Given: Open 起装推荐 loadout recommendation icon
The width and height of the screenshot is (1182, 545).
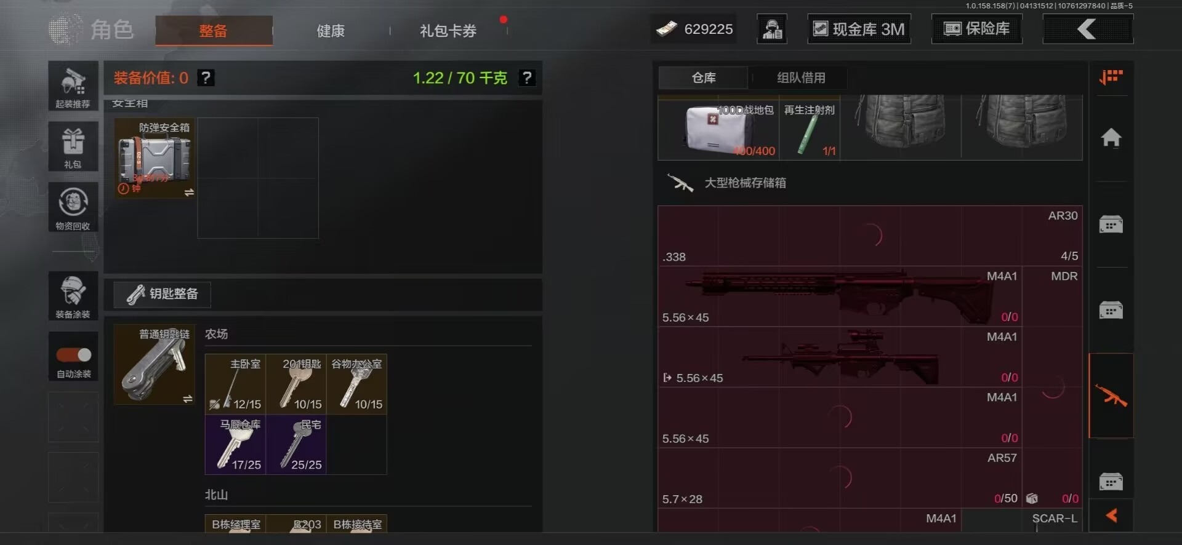Looking at the screenshot, I should (x=73, y=86).
